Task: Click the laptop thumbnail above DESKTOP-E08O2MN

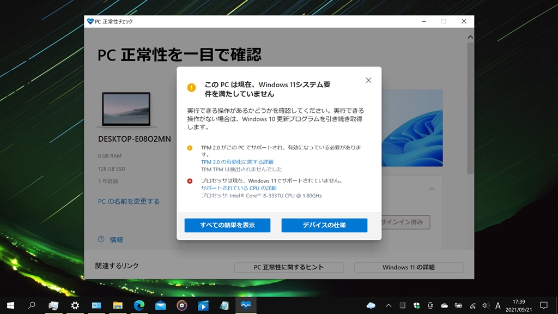Action: click(126, 109)
